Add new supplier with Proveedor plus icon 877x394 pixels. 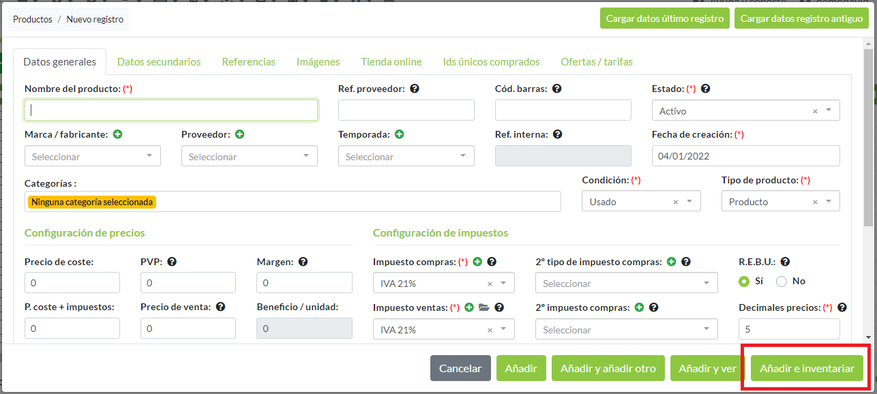click(240, 134)
